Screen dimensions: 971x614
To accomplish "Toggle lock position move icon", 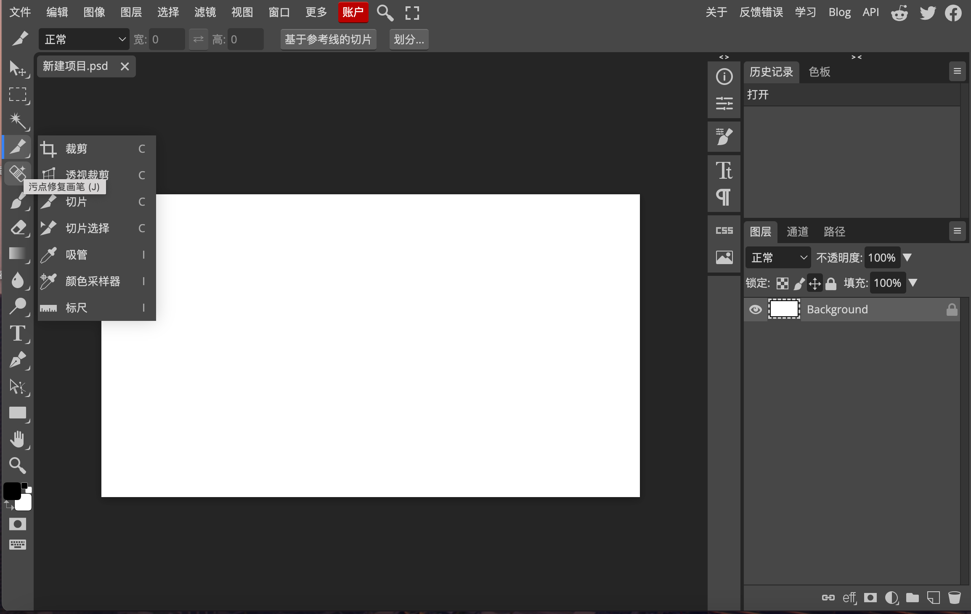I will [x=815, y=283].
